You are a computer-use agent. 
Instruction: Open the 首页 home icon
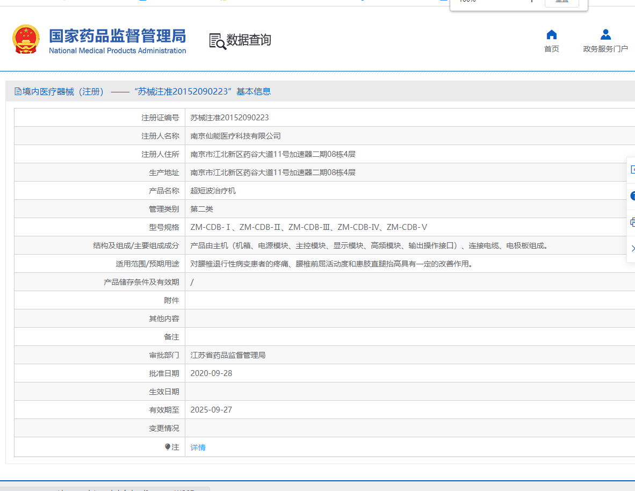pos(551,34)
